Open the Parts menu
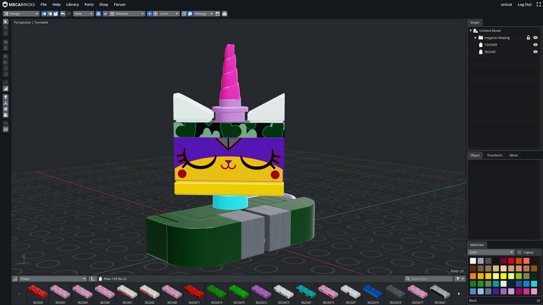This screenshot has height=305, width=543. click(89, 5)
